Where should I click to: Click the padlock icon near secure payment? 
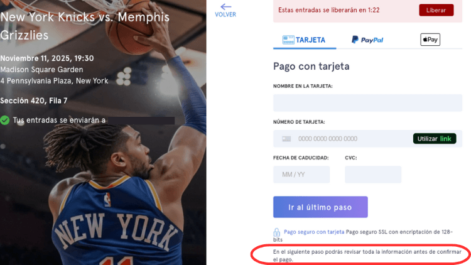[x=277, y=232]
